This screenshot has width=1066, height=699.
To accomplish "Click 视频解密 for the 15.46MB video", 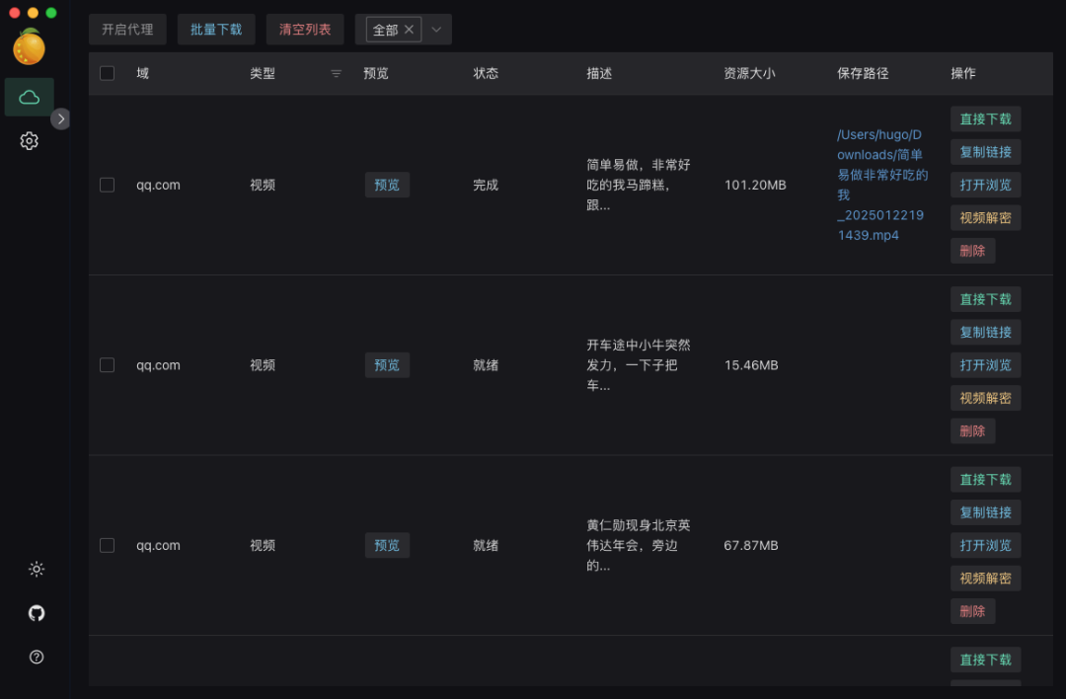I will pos(986,398).
